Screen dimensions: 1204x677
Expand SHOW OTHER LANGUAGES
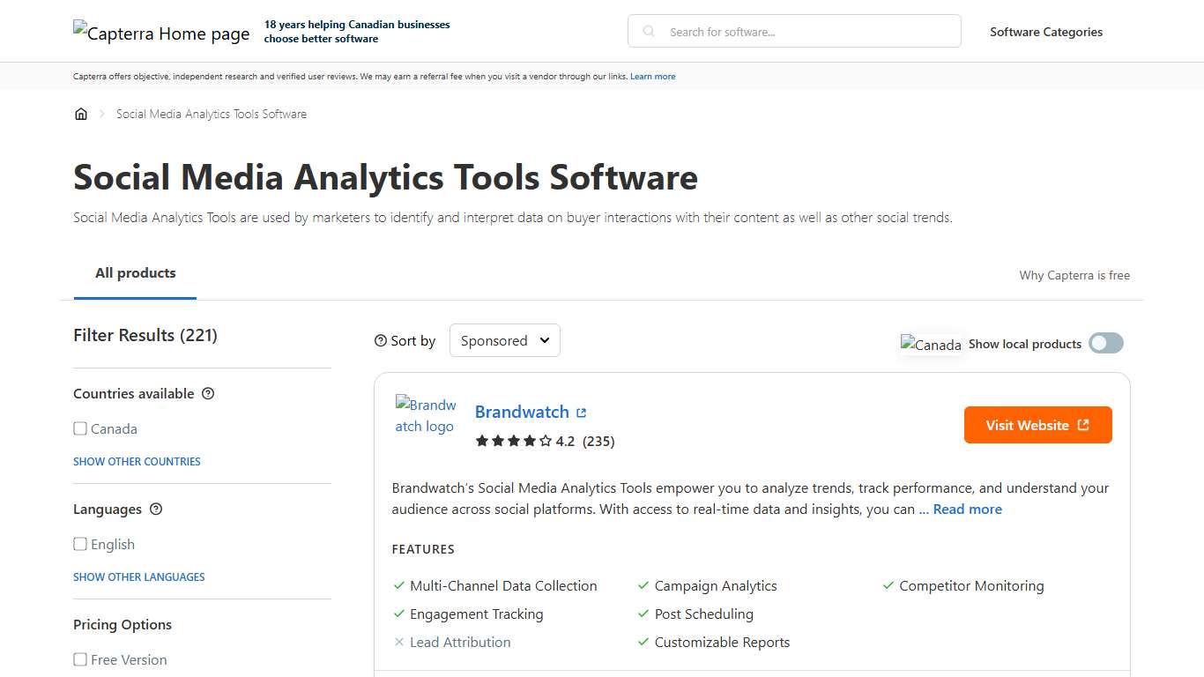click(138, 577)
